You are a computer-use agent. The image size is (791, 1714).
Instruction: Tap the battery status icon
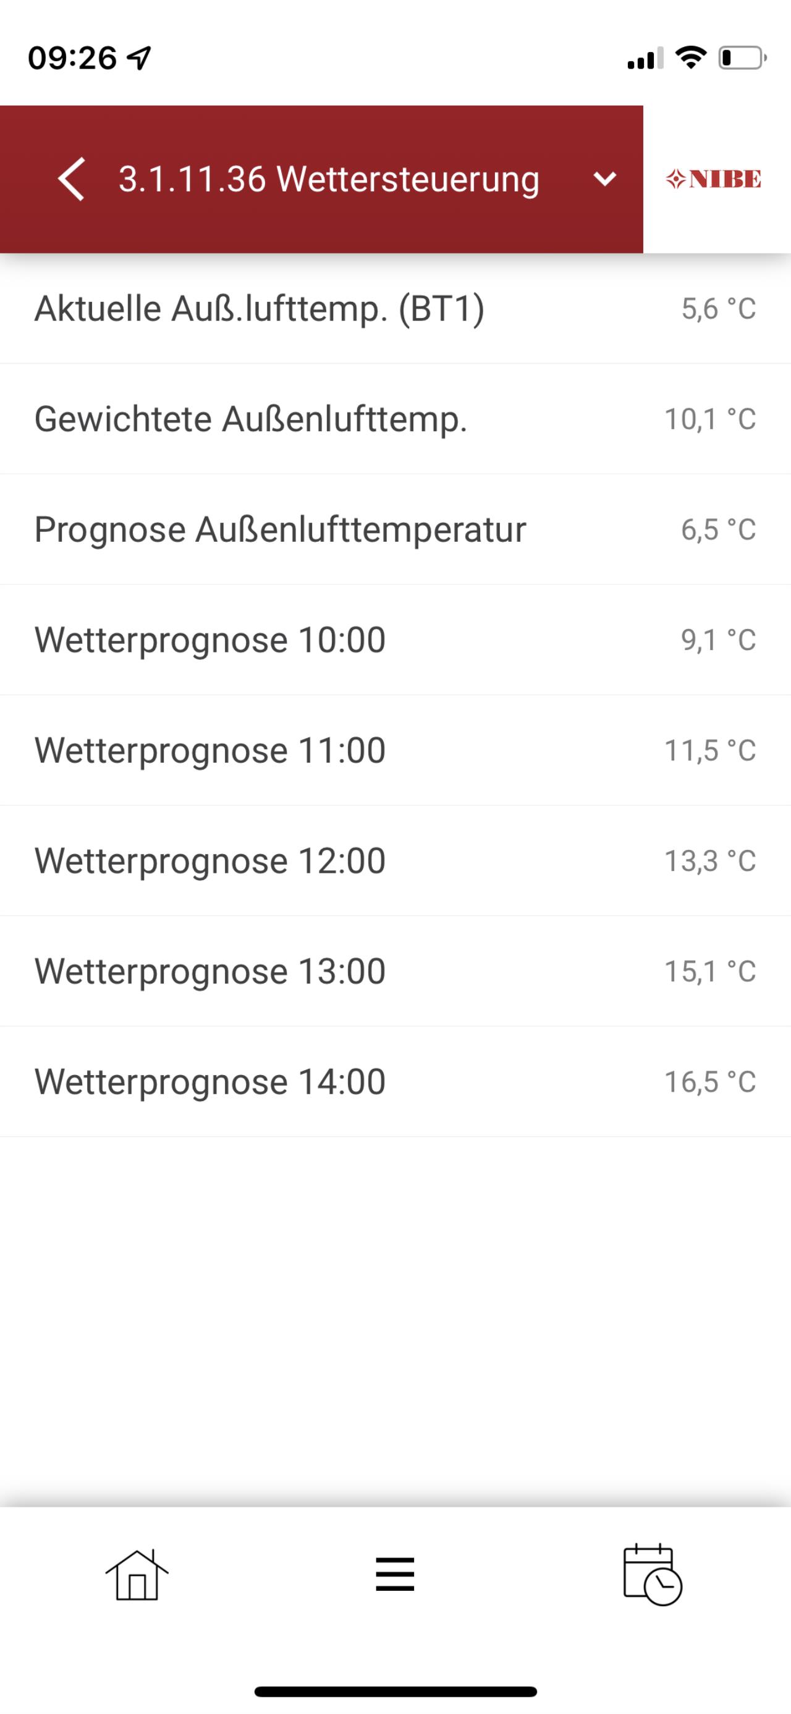[x=742, y=58]
